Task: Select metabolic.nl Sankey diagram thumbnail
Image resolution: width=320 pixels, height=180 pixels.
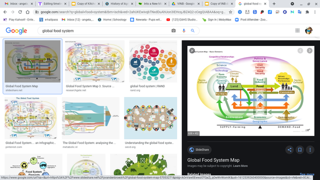Action: click(90, 118)
